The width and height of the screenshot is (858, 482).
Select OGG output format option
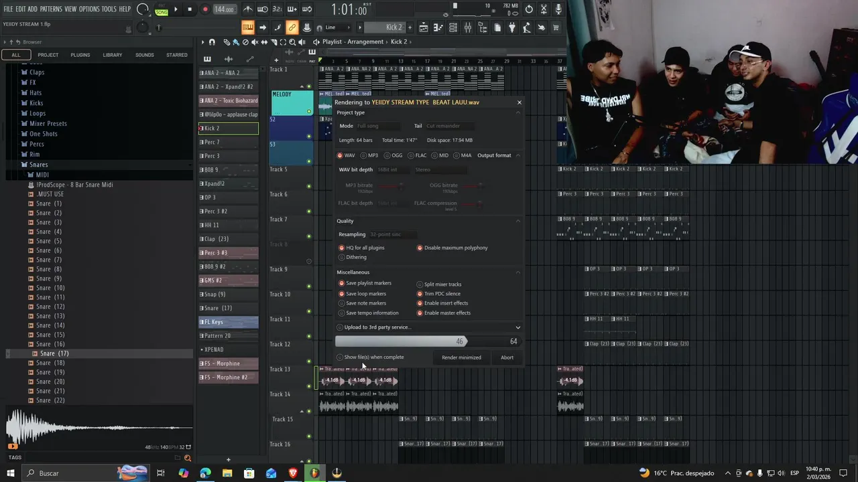pyautogui.click(x=393, y=155)
